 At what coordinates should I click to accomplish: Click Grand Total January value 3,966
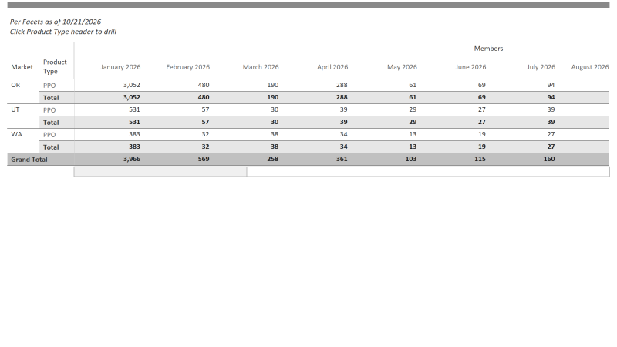pos(131,159)
